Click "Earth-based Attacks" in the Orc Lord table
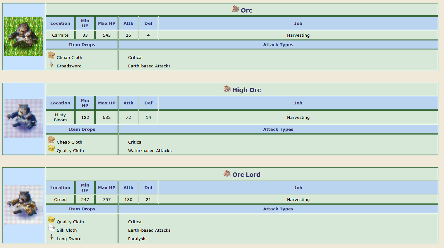The width and height of the screenshot is (444, 248). [x=149, y=230]
